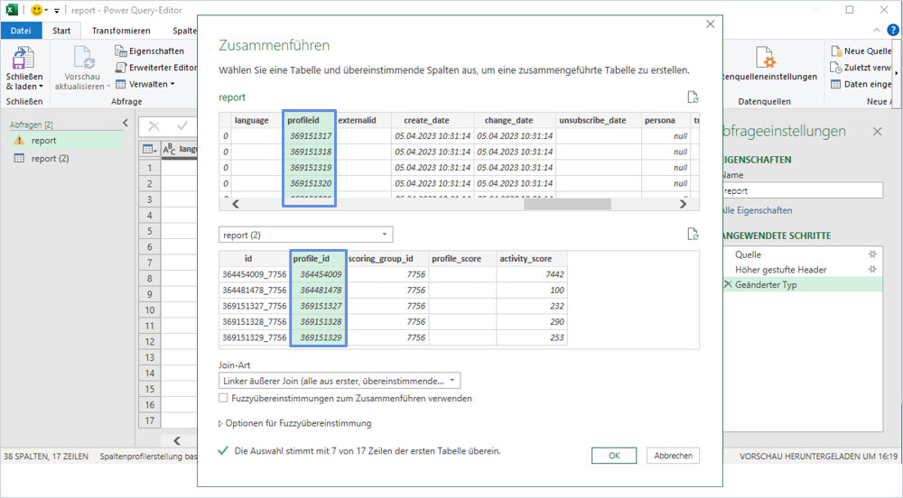Open the gear icon for Höher gestufte Header
The height and width of the screenshot is (498, 903).
(x=873, y=269)
